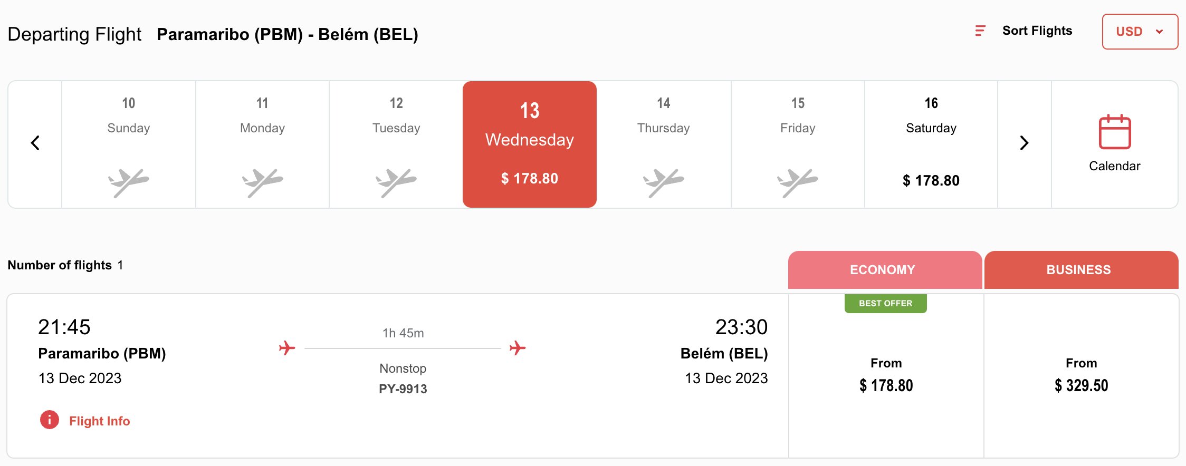Screen dimensions: 1186x466
Task: Click the departure plane icon beside Paramaribo
Action: pyautogui.click(x=287, y=348)
